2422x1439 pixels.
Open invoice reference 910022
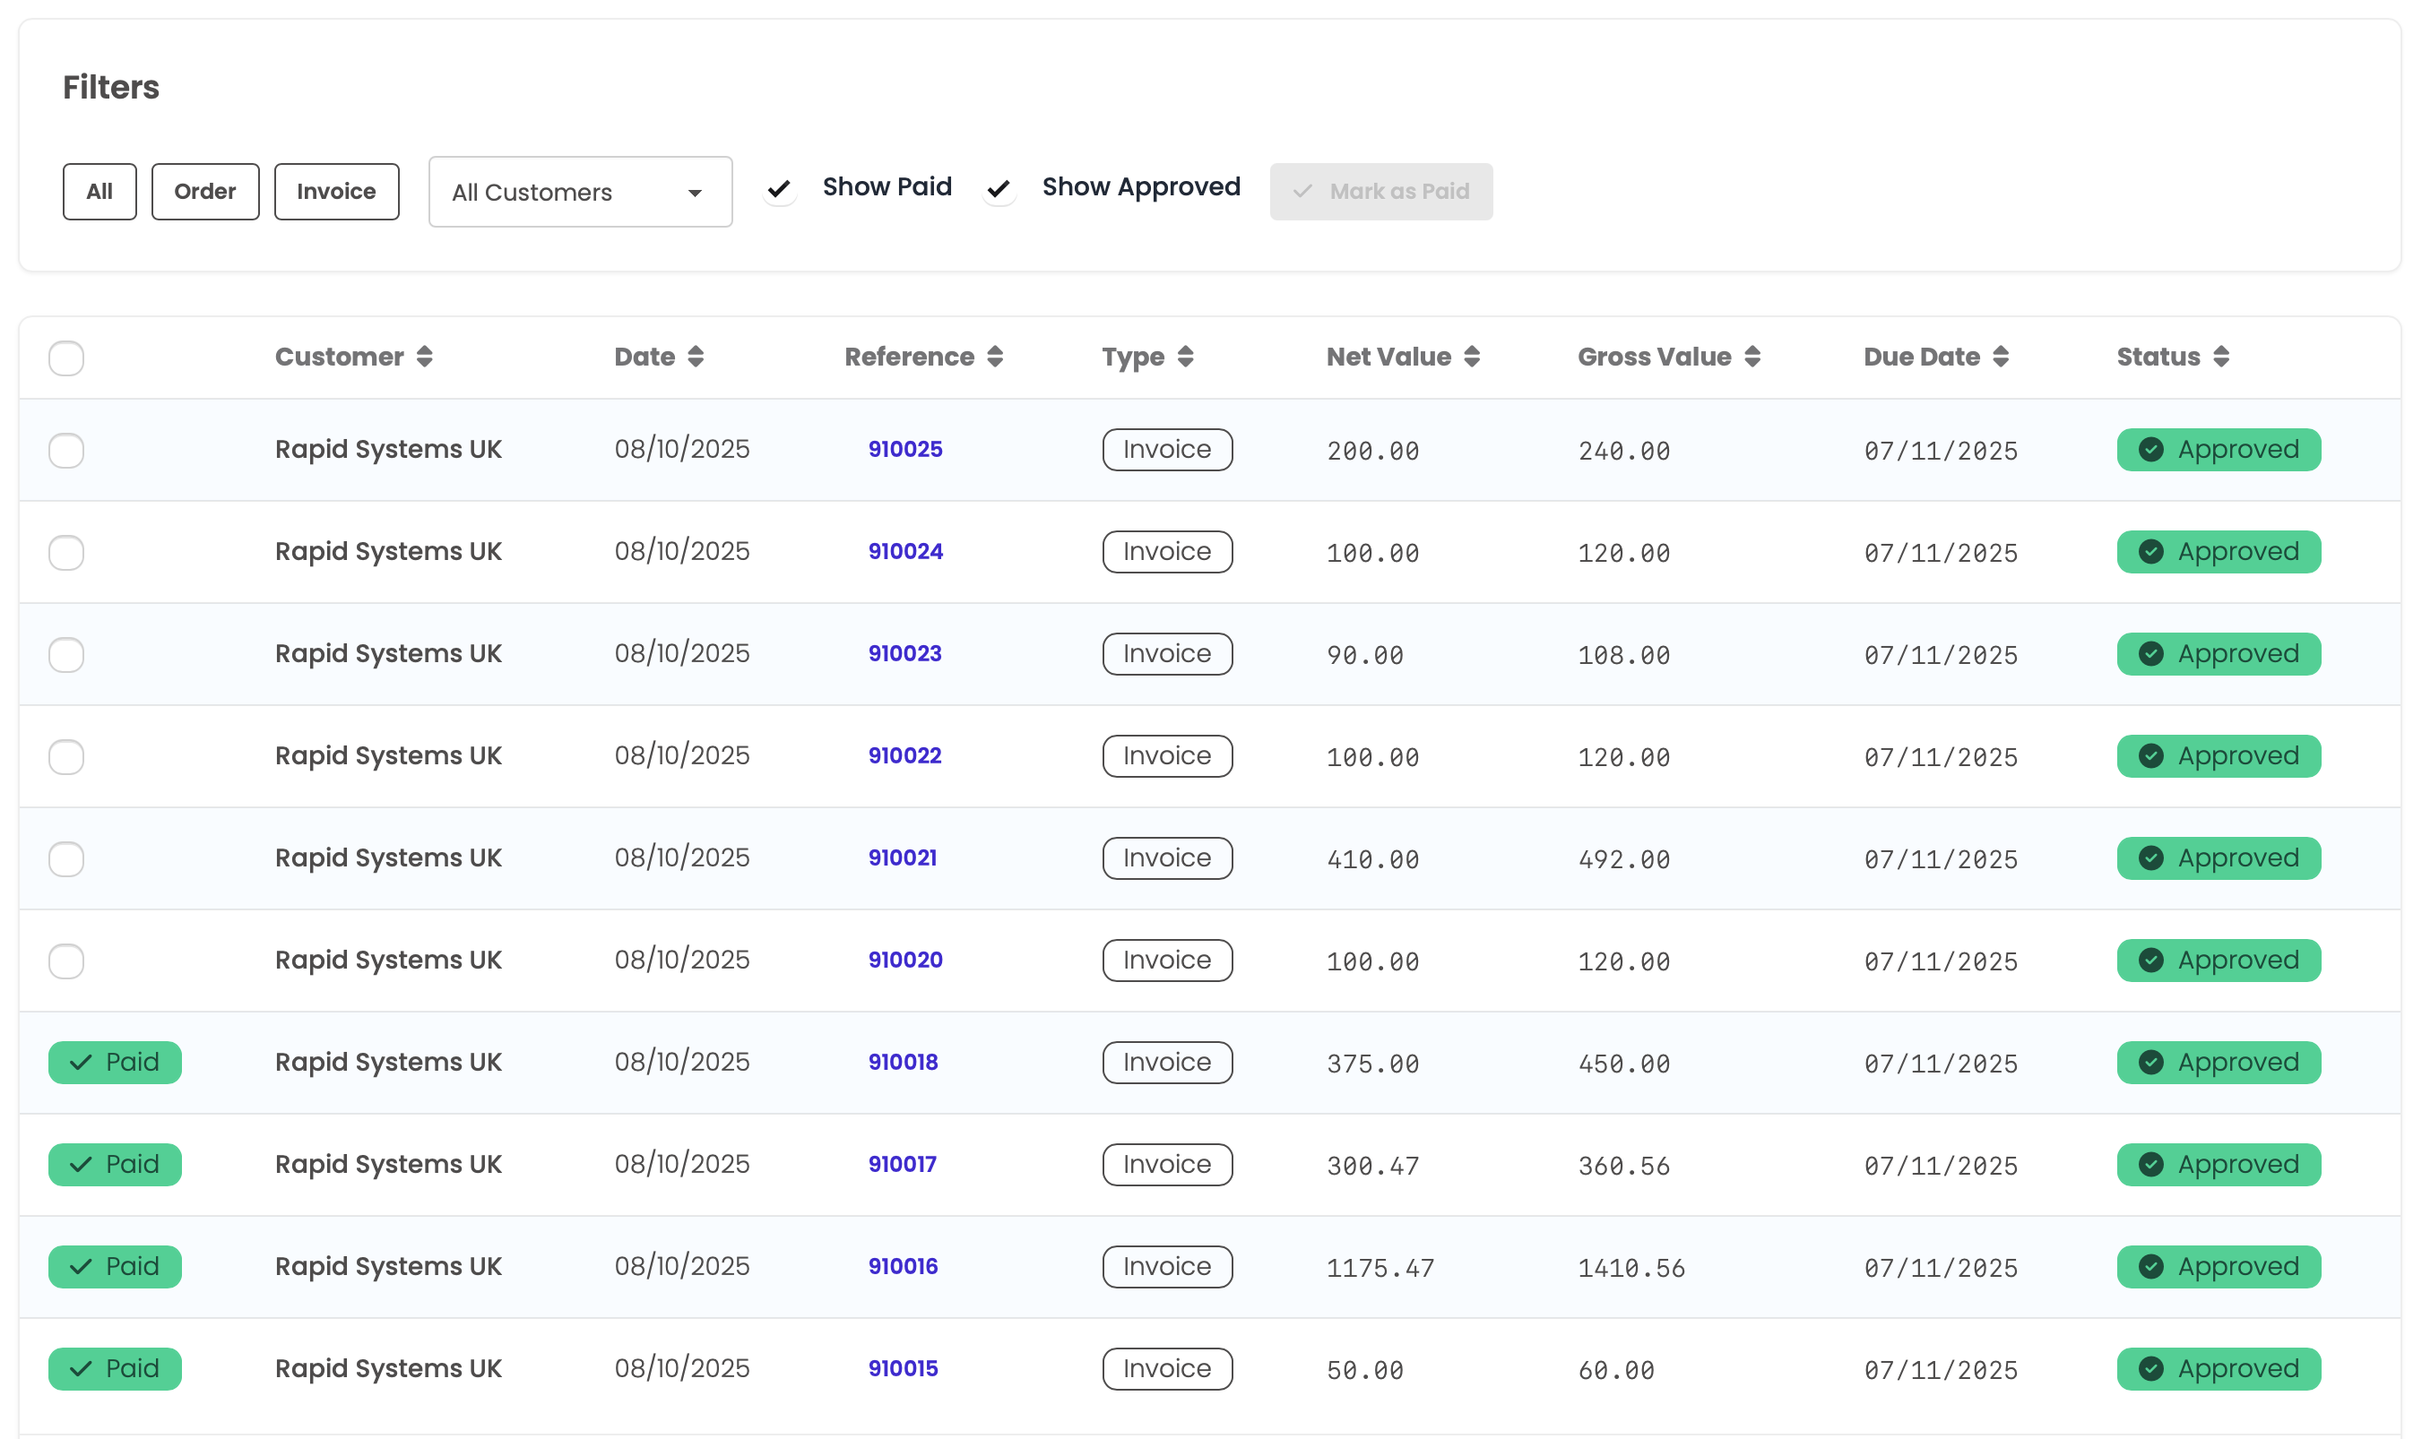[905, 755]
